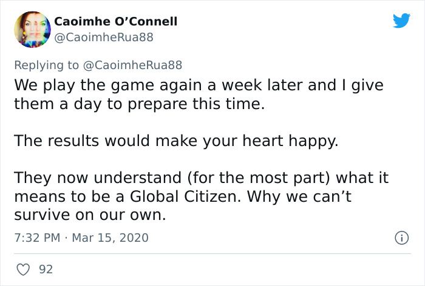Click the 92 likes count

point(46,268)
